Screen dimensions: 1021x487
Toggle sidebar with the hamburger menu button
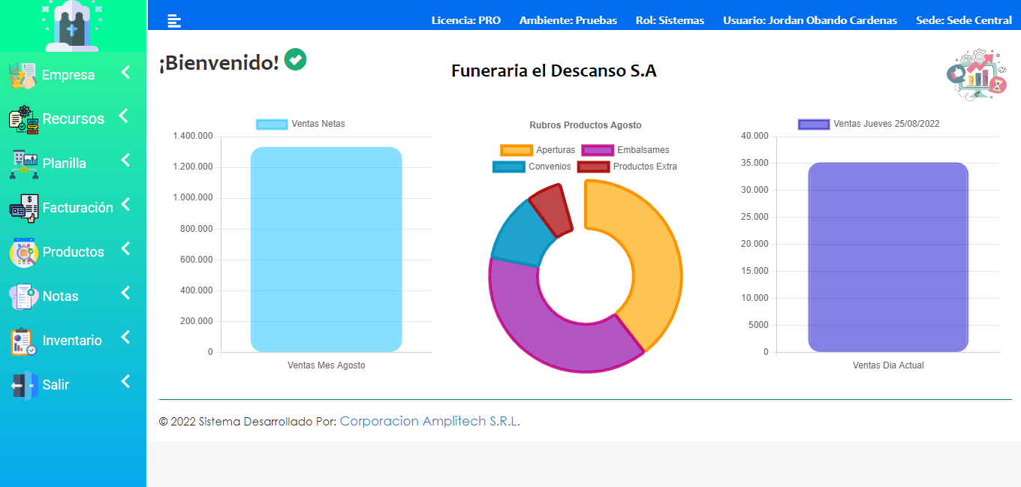174,21
